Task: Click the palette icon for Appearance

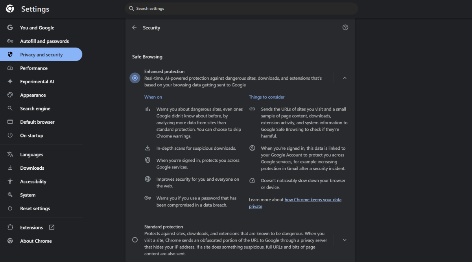Action: pyautogui.click(x=10, y=95)
